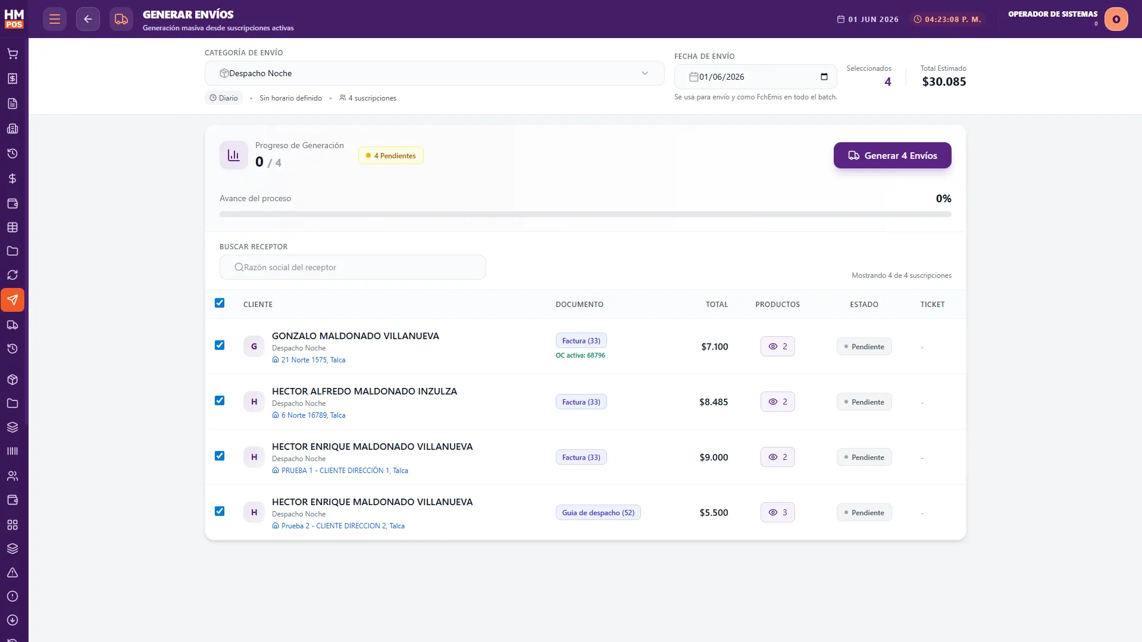Open the date picker calendar icon
Viewport: 1142px width, 642px height.
tap(824, 77)
